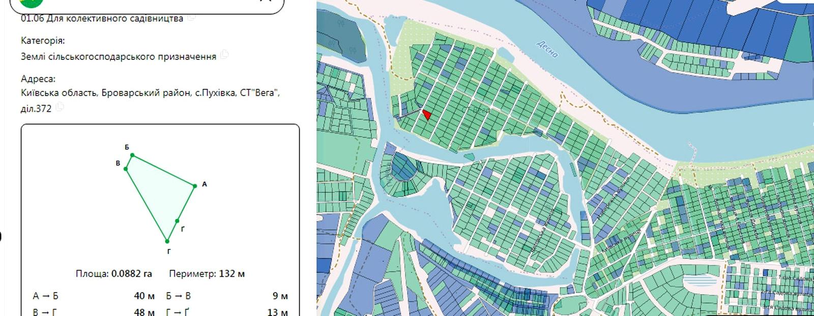Screen dimensions: 814x316
Task: Close the parcel info panel with X icon
Action: (266, 1)
